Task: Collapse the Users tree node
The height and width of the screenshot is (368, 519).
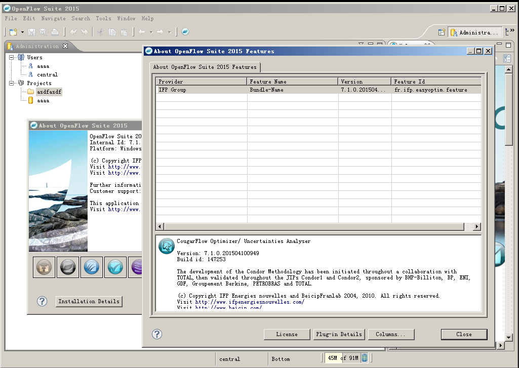Action: [x=12, y=57]
